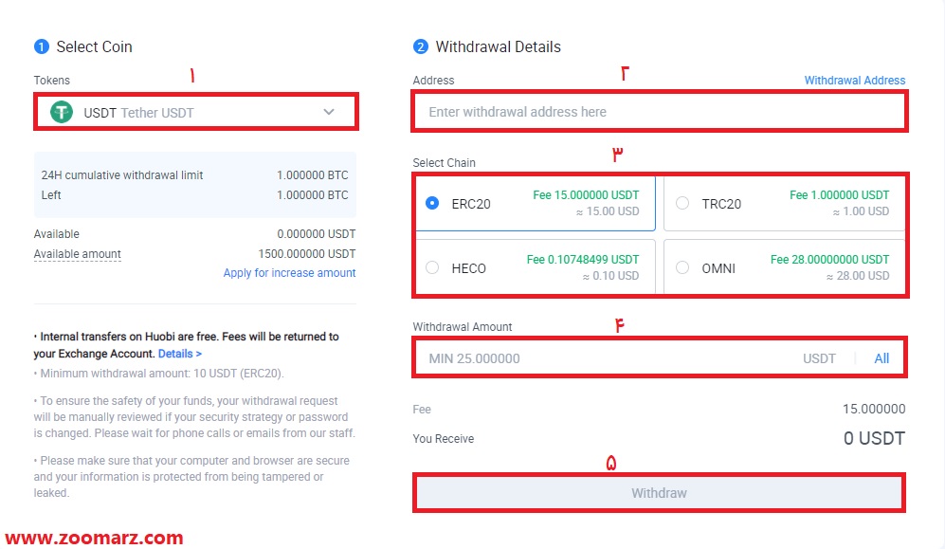Click the 15.000000 Fee summary value
This screenshot has height=549, width=945.
[874, 410]
